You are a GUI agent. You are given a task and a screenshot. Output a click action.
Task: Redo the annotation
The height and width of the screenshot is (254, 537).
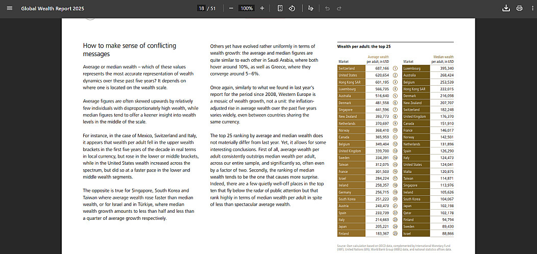[x=339, y=8]
